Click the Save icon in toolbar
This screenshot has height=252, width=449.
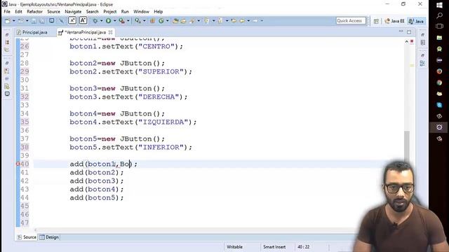coord(34,21)
